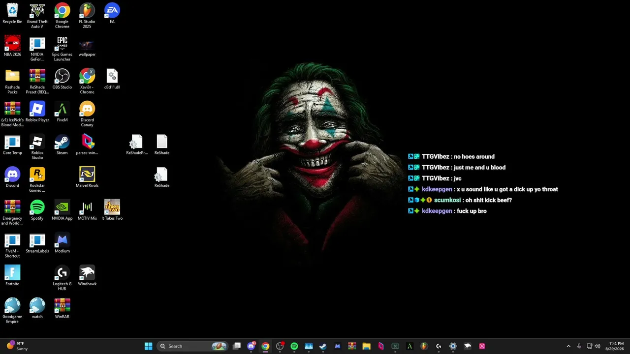Click the taskbar Search box
Screen dimensions: 630x354
click(193, 346)
